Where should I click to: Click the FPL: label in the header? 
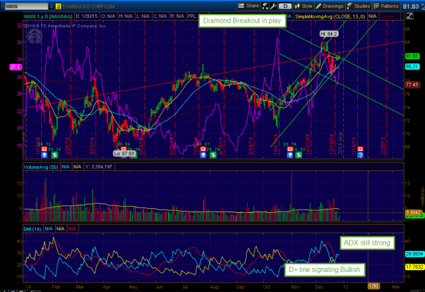point(192,16)
